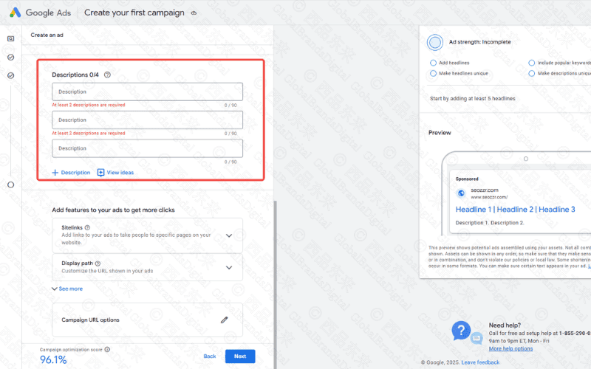This screenshot has width=591, height=369.
Task: Click the campaign optimization score info icon
Action: (x=107, y=349)
